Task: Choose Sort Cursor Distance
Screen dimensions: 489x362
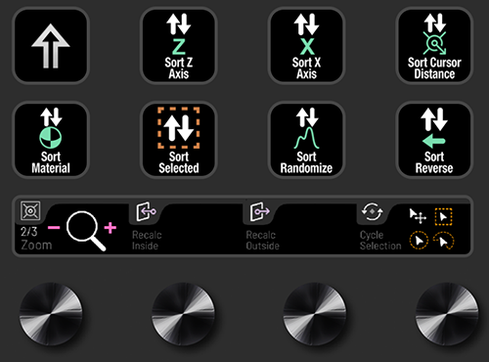Action: tap(434, 46)
